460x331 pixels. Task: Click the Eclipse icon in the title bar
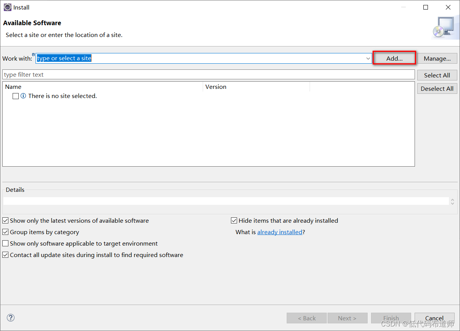pos(7,7)
